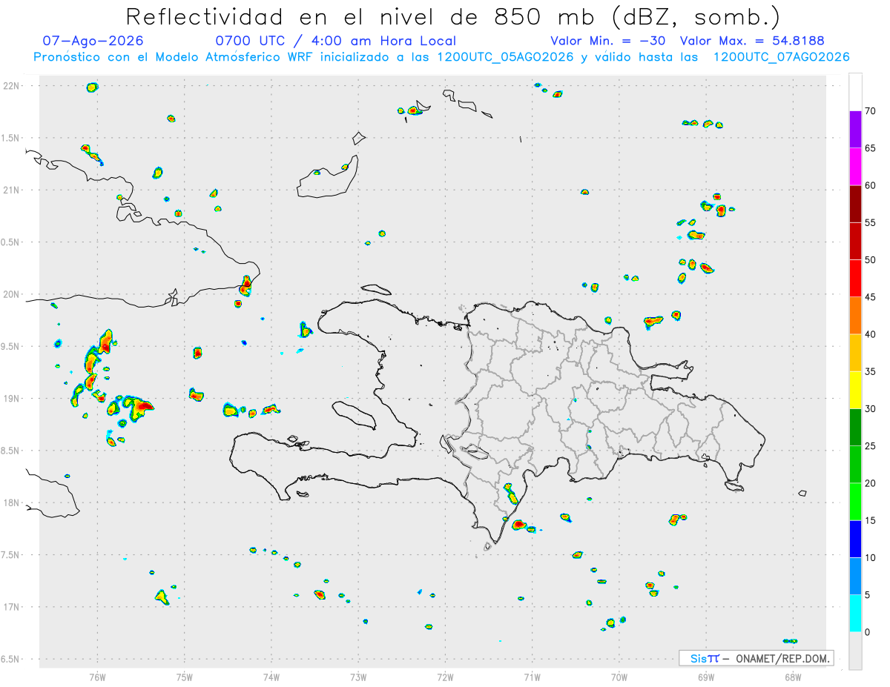This screenshot has height=687, width=890.
Task: Select the '21N' latitude label
Action: click(x=12, y=190)
